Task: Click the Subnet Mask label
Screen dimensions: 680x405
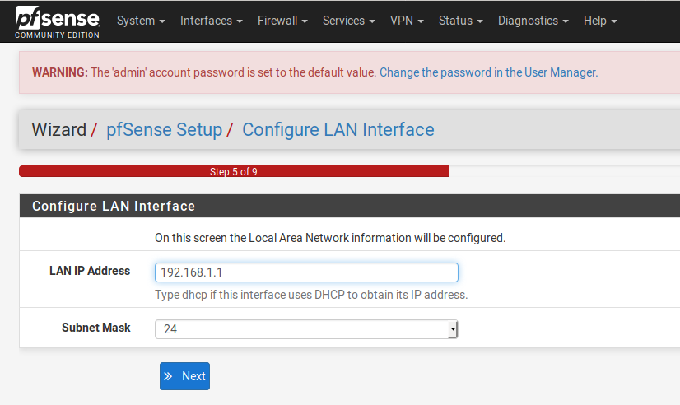Action: click(x=95, y=328)
